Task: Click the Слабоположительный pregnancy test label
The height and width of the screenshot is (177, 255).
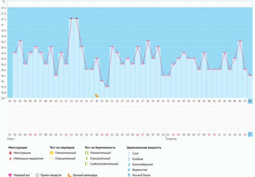Action: point(104,164)
